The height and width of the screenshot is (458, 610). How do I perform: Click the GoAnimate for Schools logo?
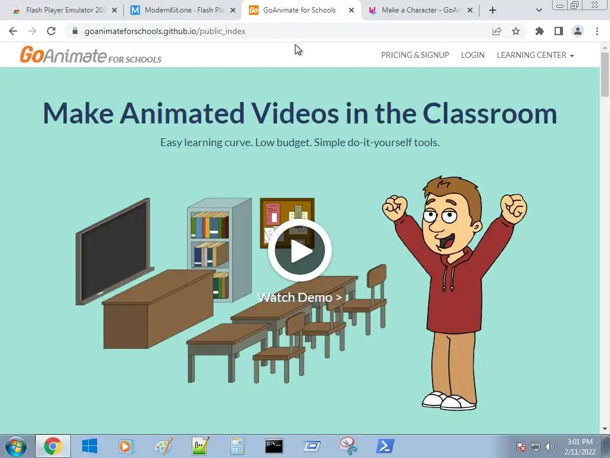tap(91, 54)
